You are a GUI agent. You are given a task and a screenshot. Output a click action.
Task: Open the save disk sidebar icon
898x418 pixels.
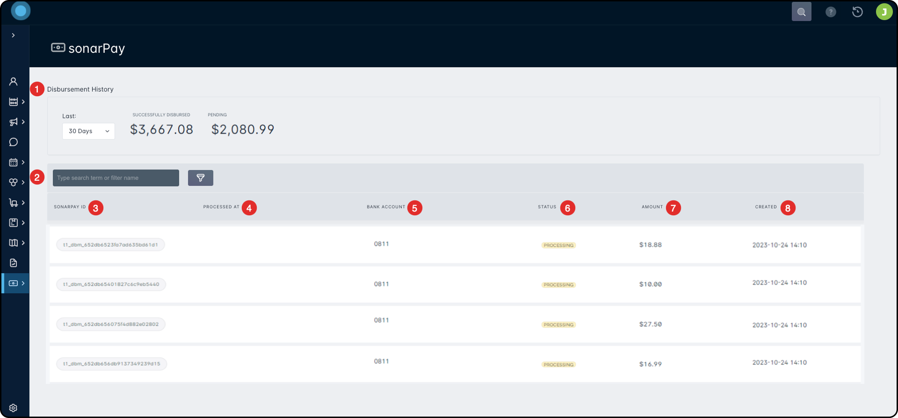tap(14, 222)
